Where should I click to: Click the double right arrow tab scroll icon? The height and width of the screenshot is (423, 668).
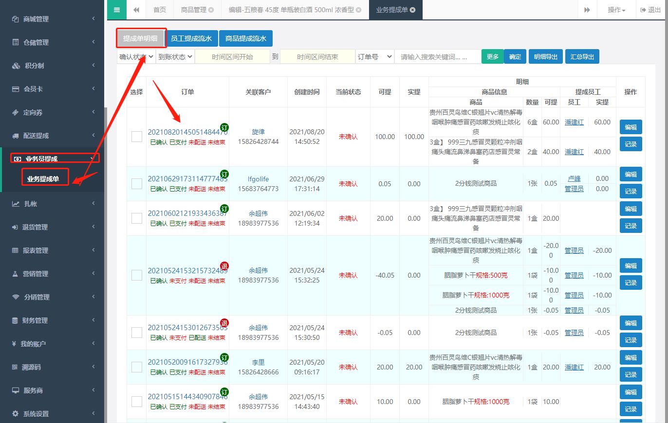point(587,10)
